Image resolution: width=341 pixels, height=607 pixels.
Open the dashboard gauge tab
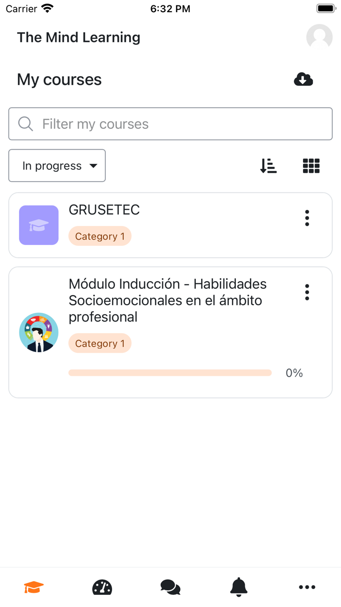click(102, 587)
